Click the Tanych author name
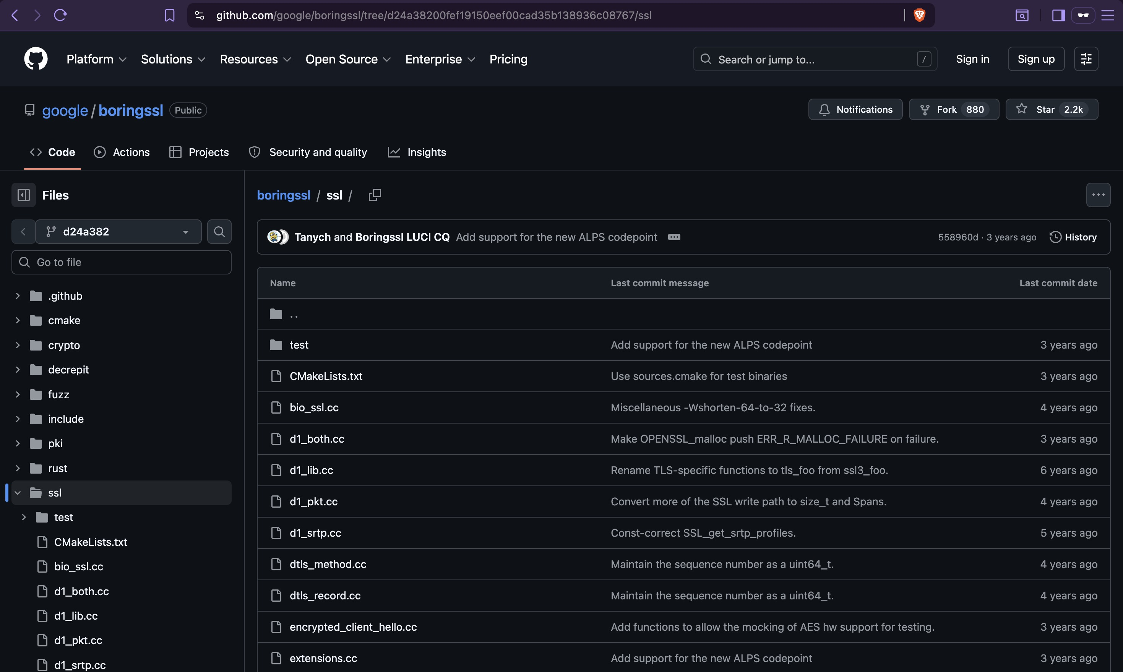The width and height of the screenshot is (1123, 672). pos(312,237)
